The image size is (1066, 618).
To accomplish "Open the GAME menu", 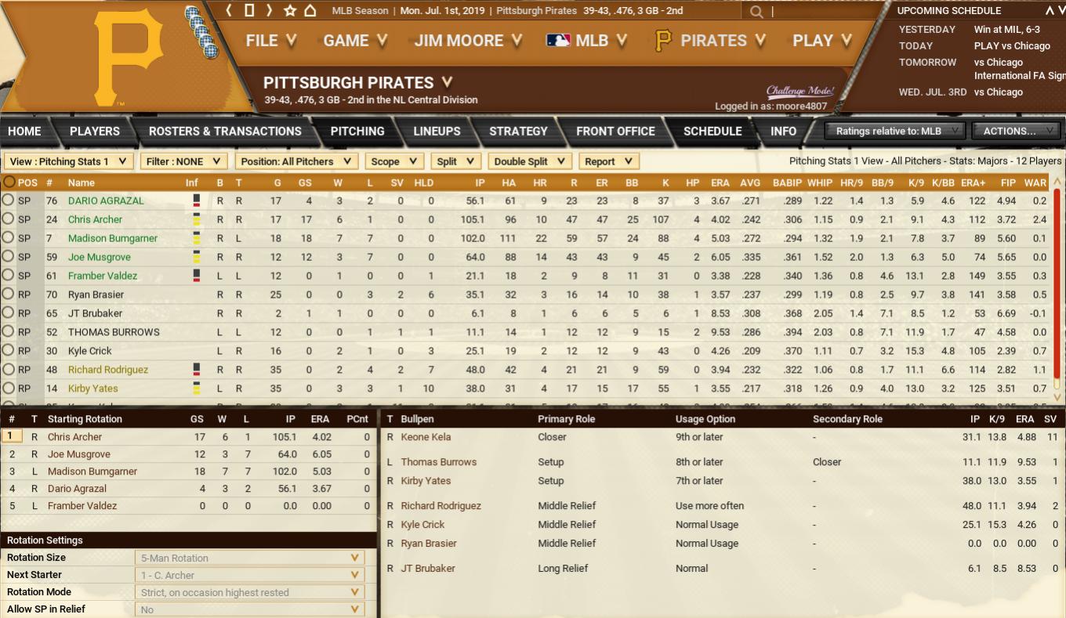I will coord(355,41).
